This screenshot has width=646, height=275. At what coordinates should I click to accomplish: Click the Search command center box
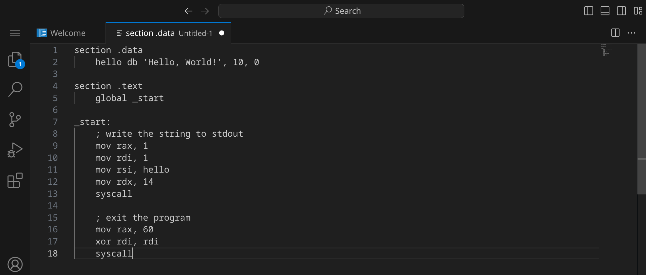(x=341, y=11)
